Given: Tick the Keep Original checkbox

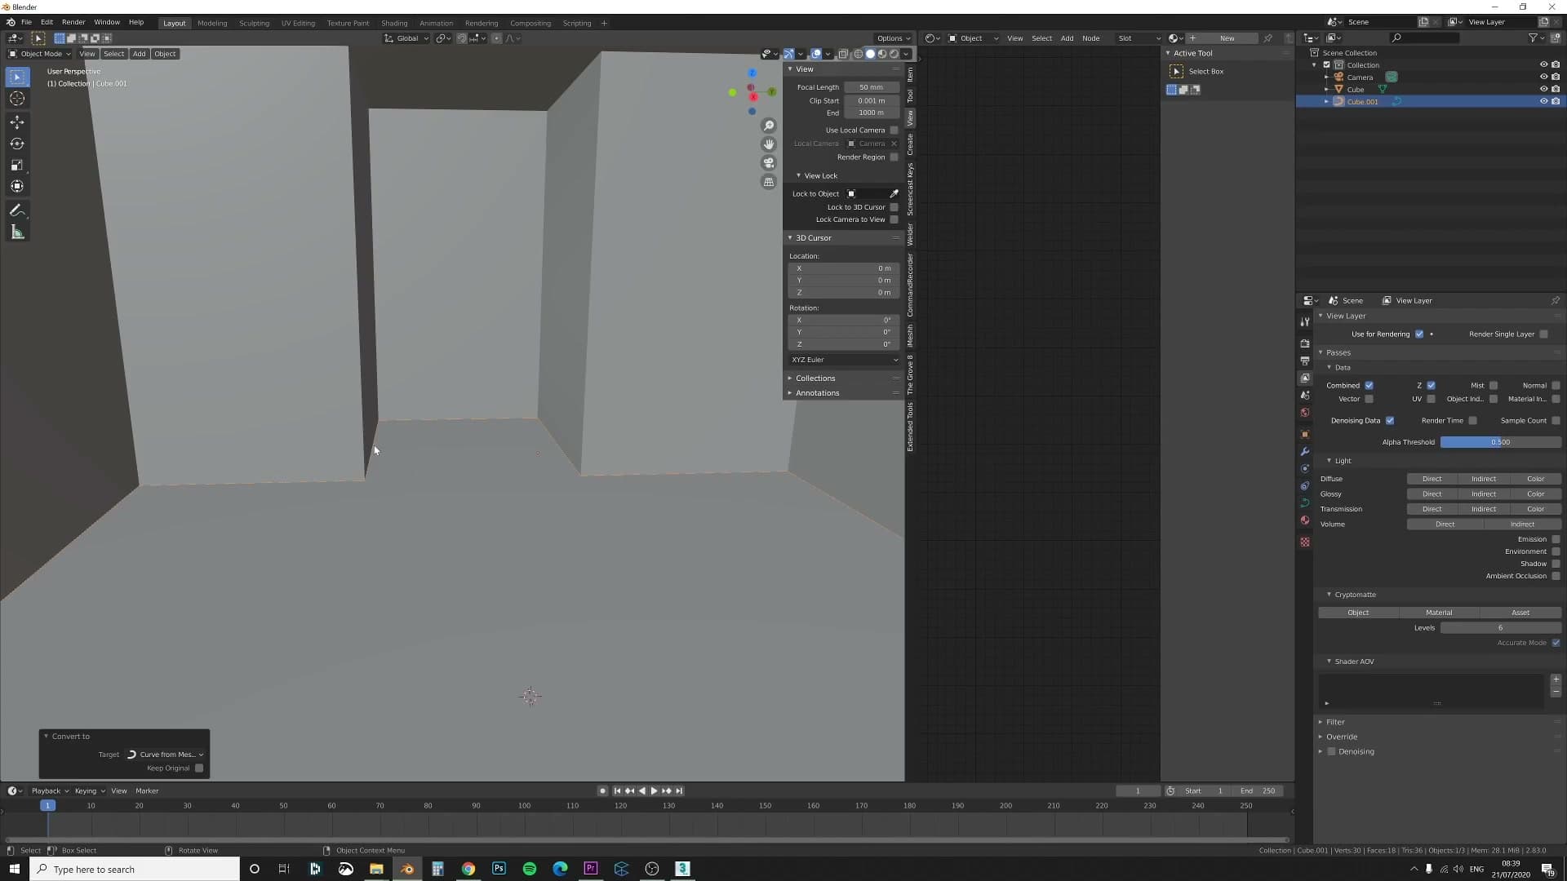Looking at the screenshot, I should pos(199,768).
